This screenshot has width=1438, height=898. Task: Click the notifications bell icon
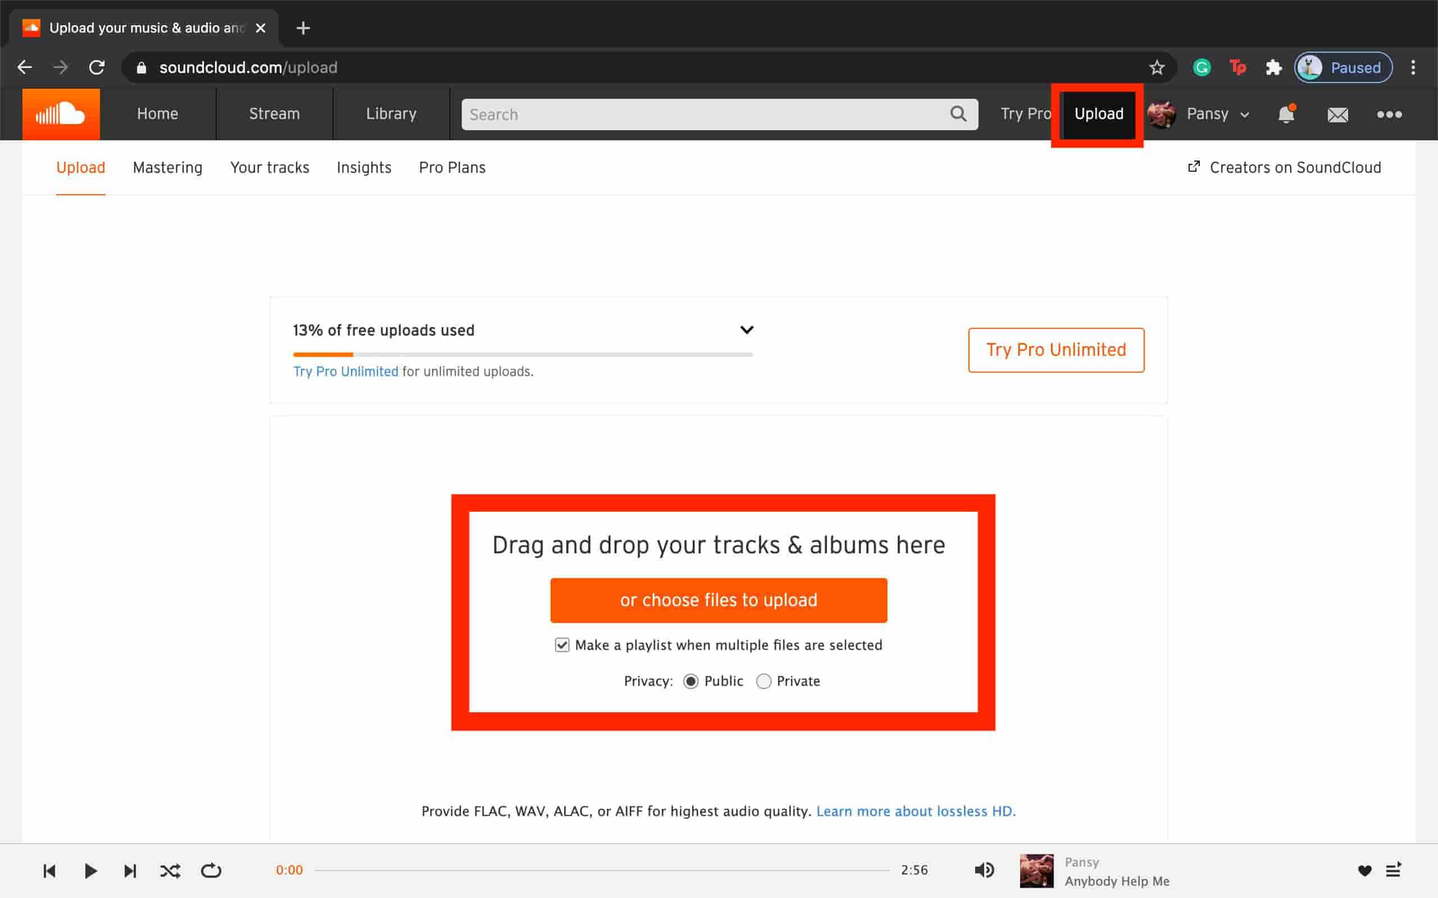pos(1287,114)
